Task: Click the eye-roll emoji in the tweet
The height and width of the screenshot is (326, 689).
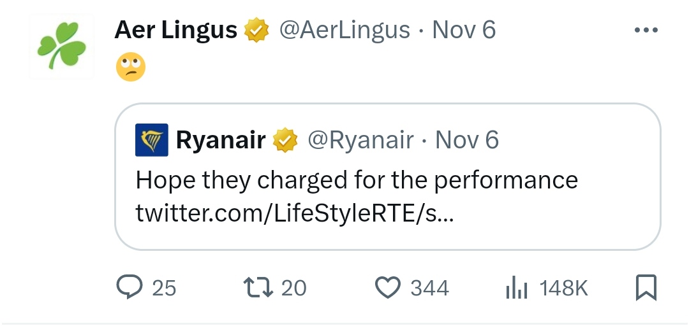Action: pos(131,67)
